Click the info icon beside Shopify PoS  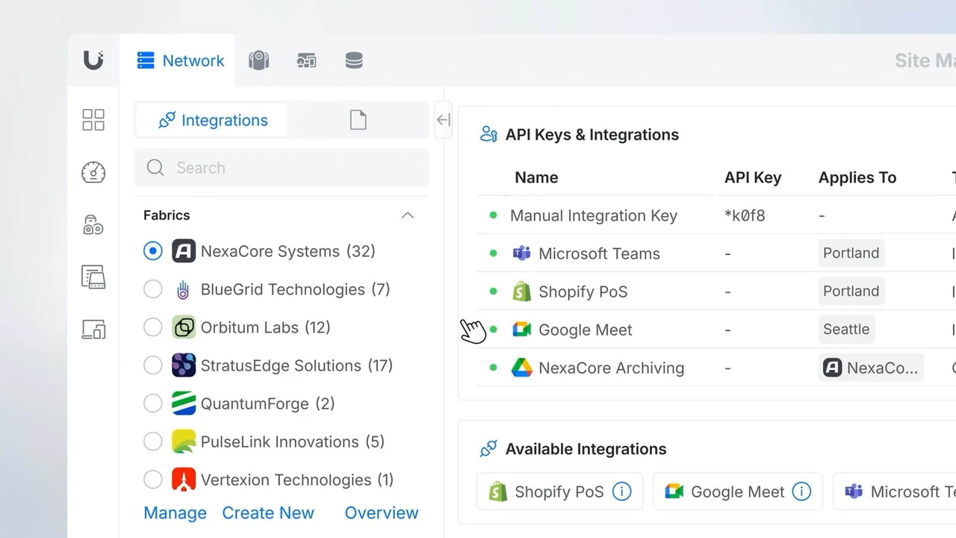[x=621, y=492]
